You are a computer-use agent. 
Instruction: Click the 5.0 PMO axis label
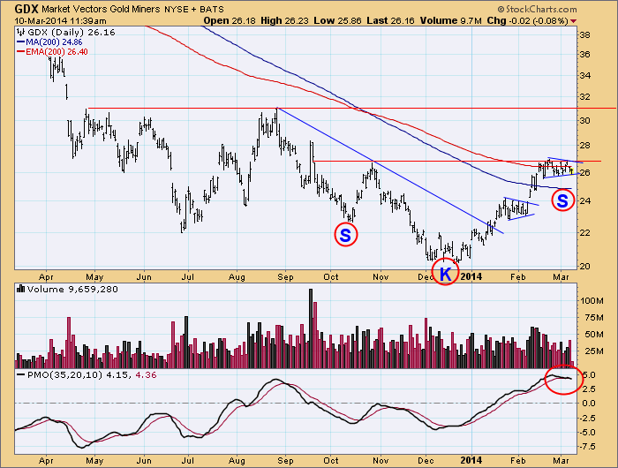587,374
